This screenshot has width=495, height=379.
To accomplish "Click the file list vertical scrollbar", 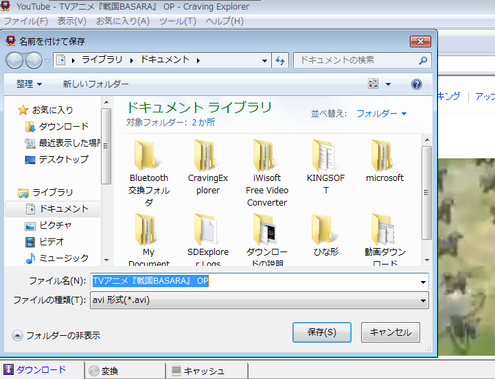I will [x=427, y=192].
